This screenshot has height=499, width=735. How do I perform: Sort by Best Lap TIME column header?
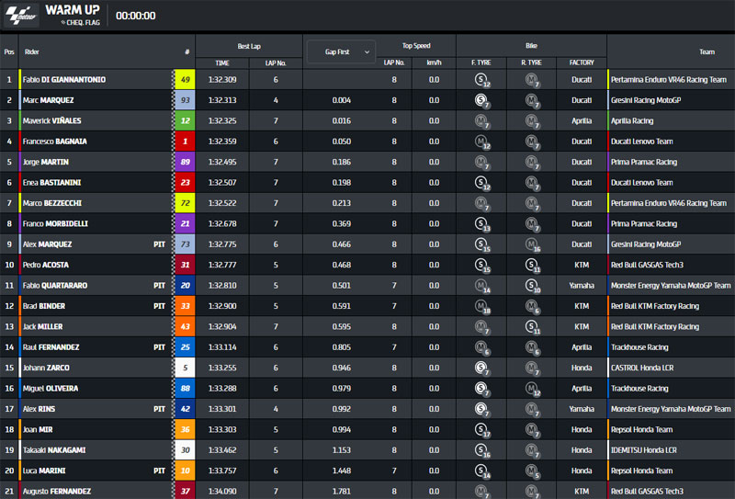221,62
